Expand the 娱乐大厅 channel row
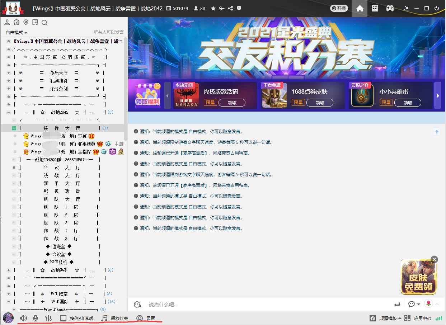Image resolution: width=446 pixels, height=325 pixels. [9, 73]
